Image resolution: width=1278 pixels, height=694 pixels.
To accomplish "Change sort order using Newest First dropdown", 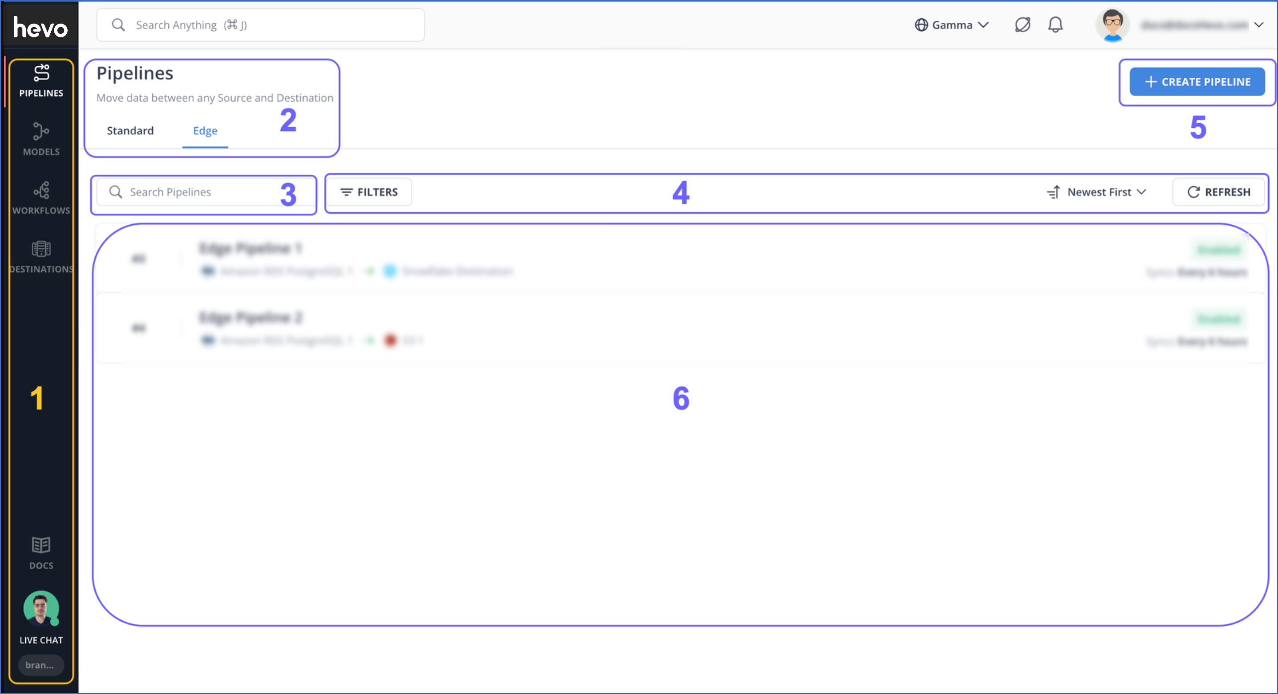I will tap(1096, 192).
